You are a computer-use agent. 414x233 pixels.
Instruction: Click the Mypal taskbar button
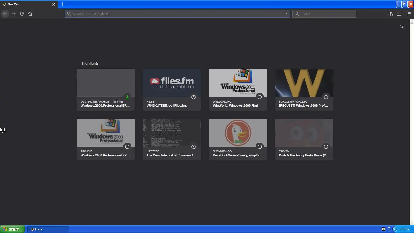pos(48,229)
